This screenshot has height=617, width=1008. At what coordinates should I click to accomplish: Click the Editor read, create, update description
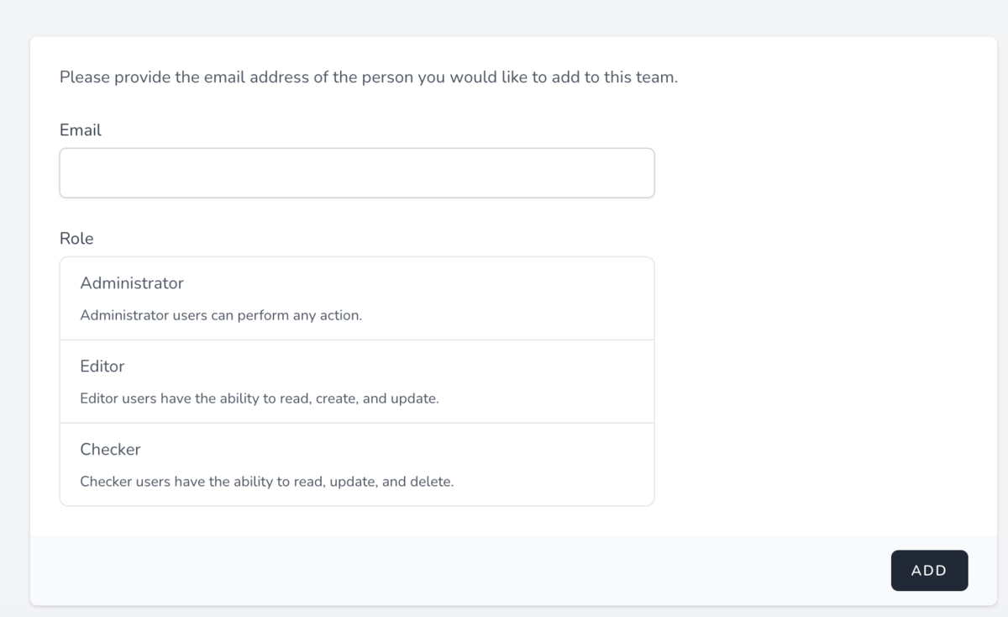[x=260, y=398]
